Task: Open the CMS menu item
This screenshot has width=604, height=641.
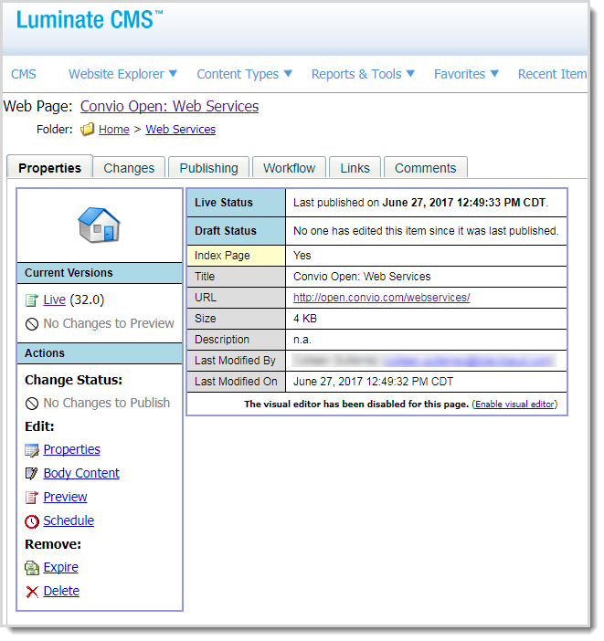Action: coord(24,74)
